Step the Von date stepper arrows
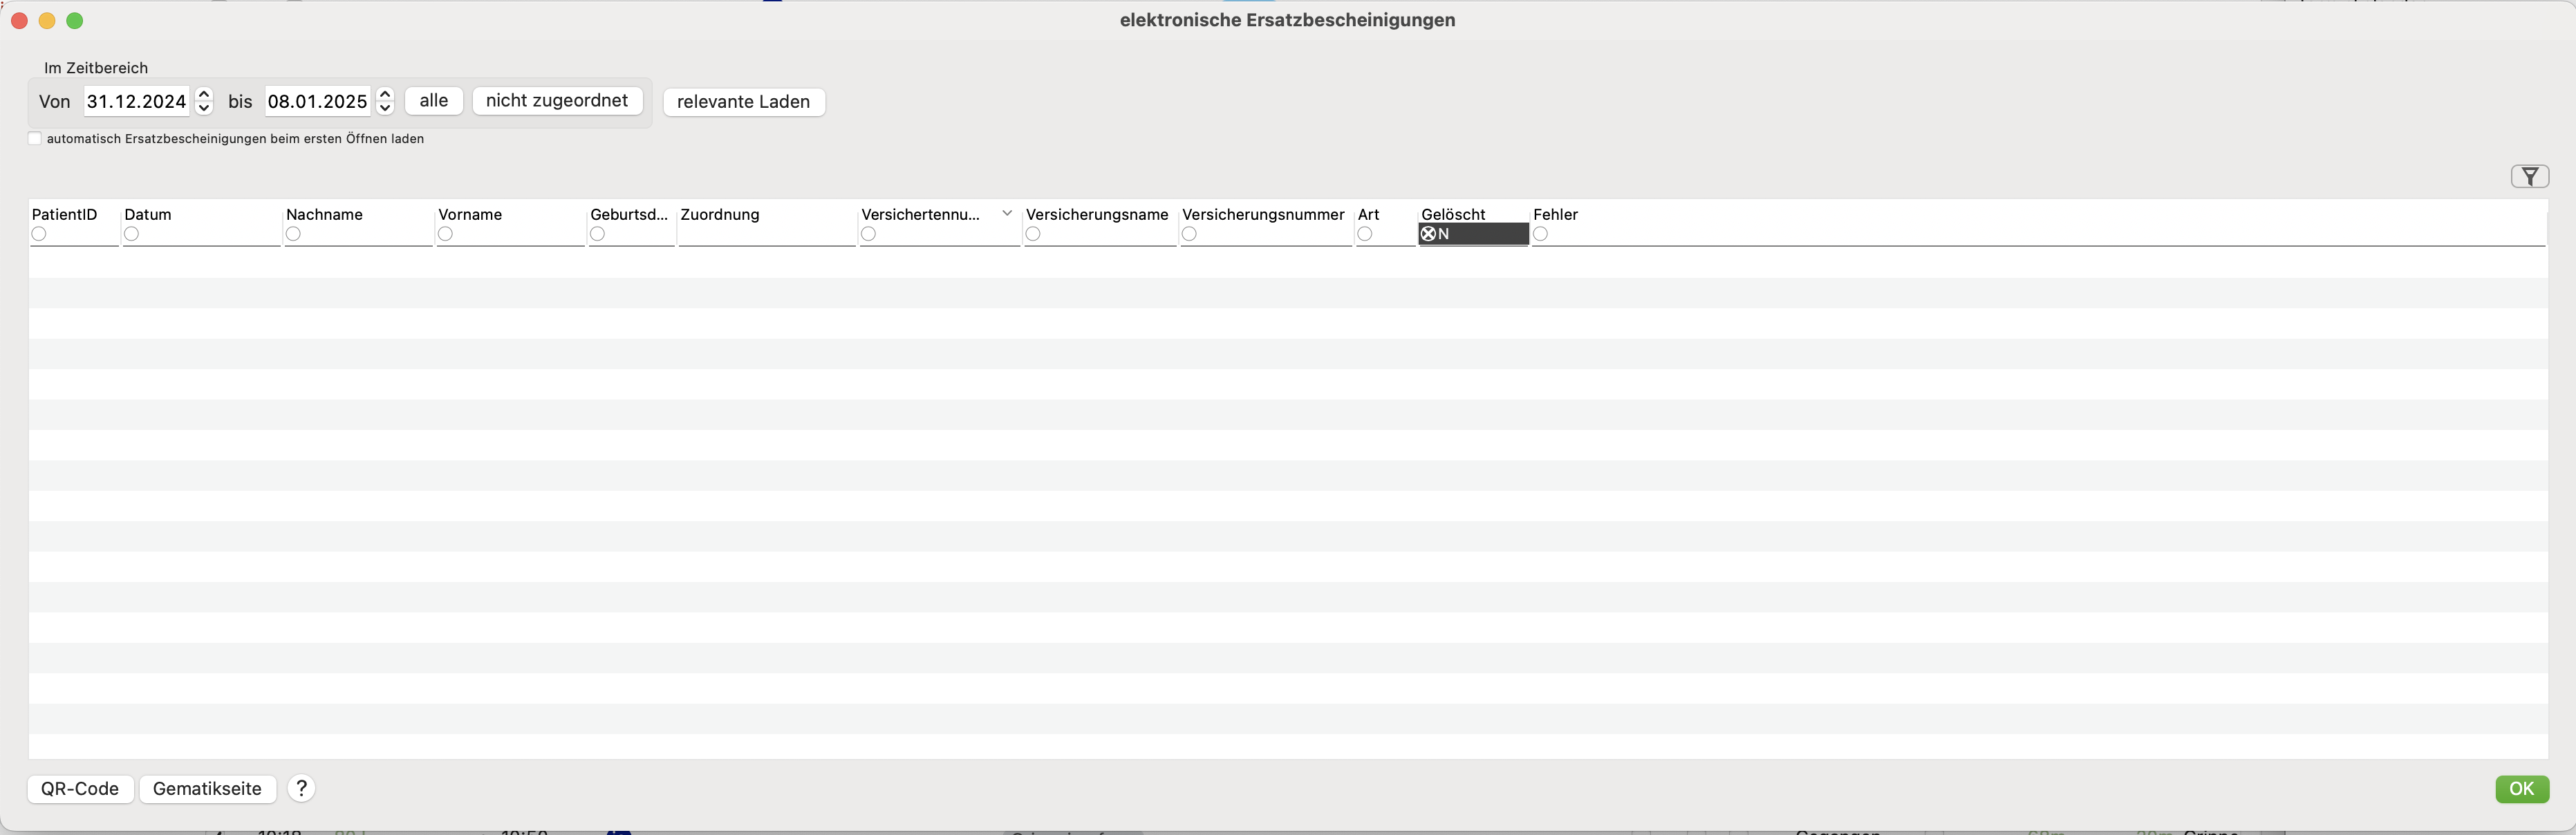The height and width of the screenshot is (835, 2576). point(204,101)
